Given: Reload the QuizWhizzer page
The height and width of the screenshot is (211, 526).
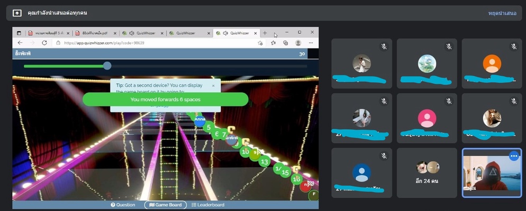Looking at the screenshot, I should pyautogui.click(x=44, y=43).
